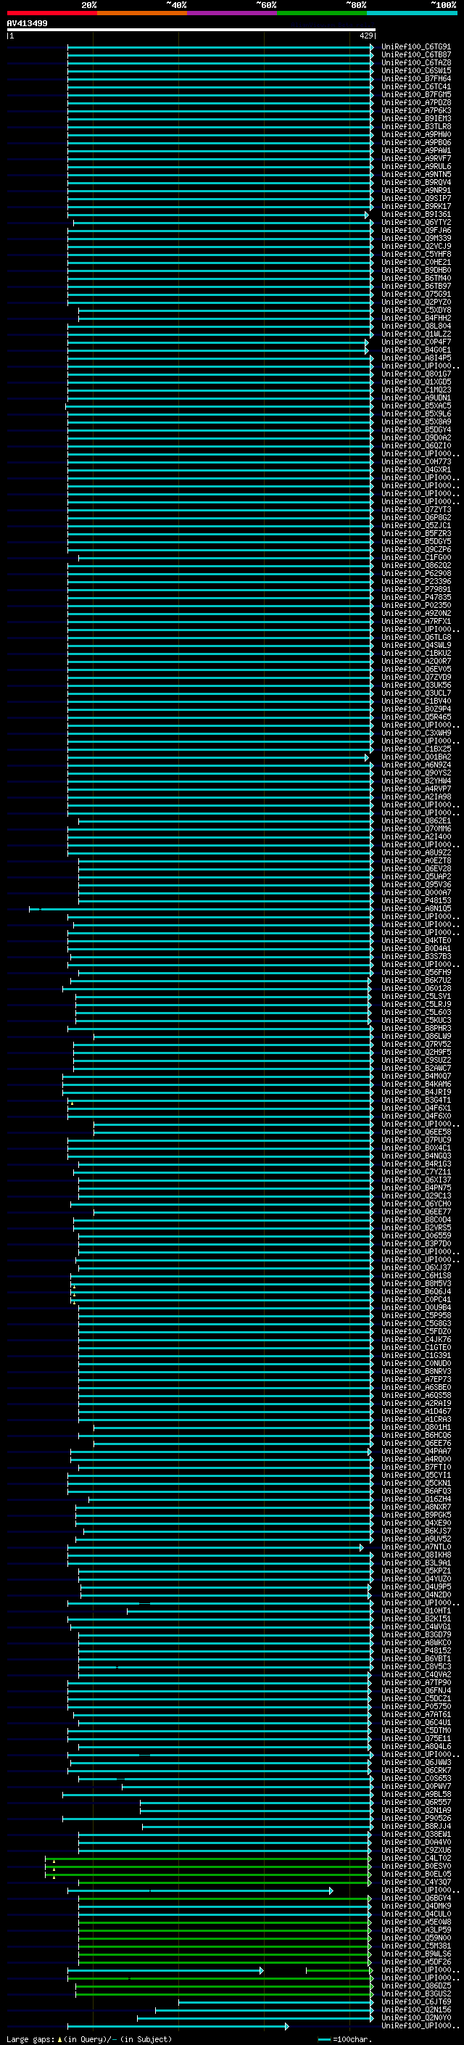Select hit label UniRef100_Q38EW1
The image size is (464, 2045).
tap(415, 1835)
